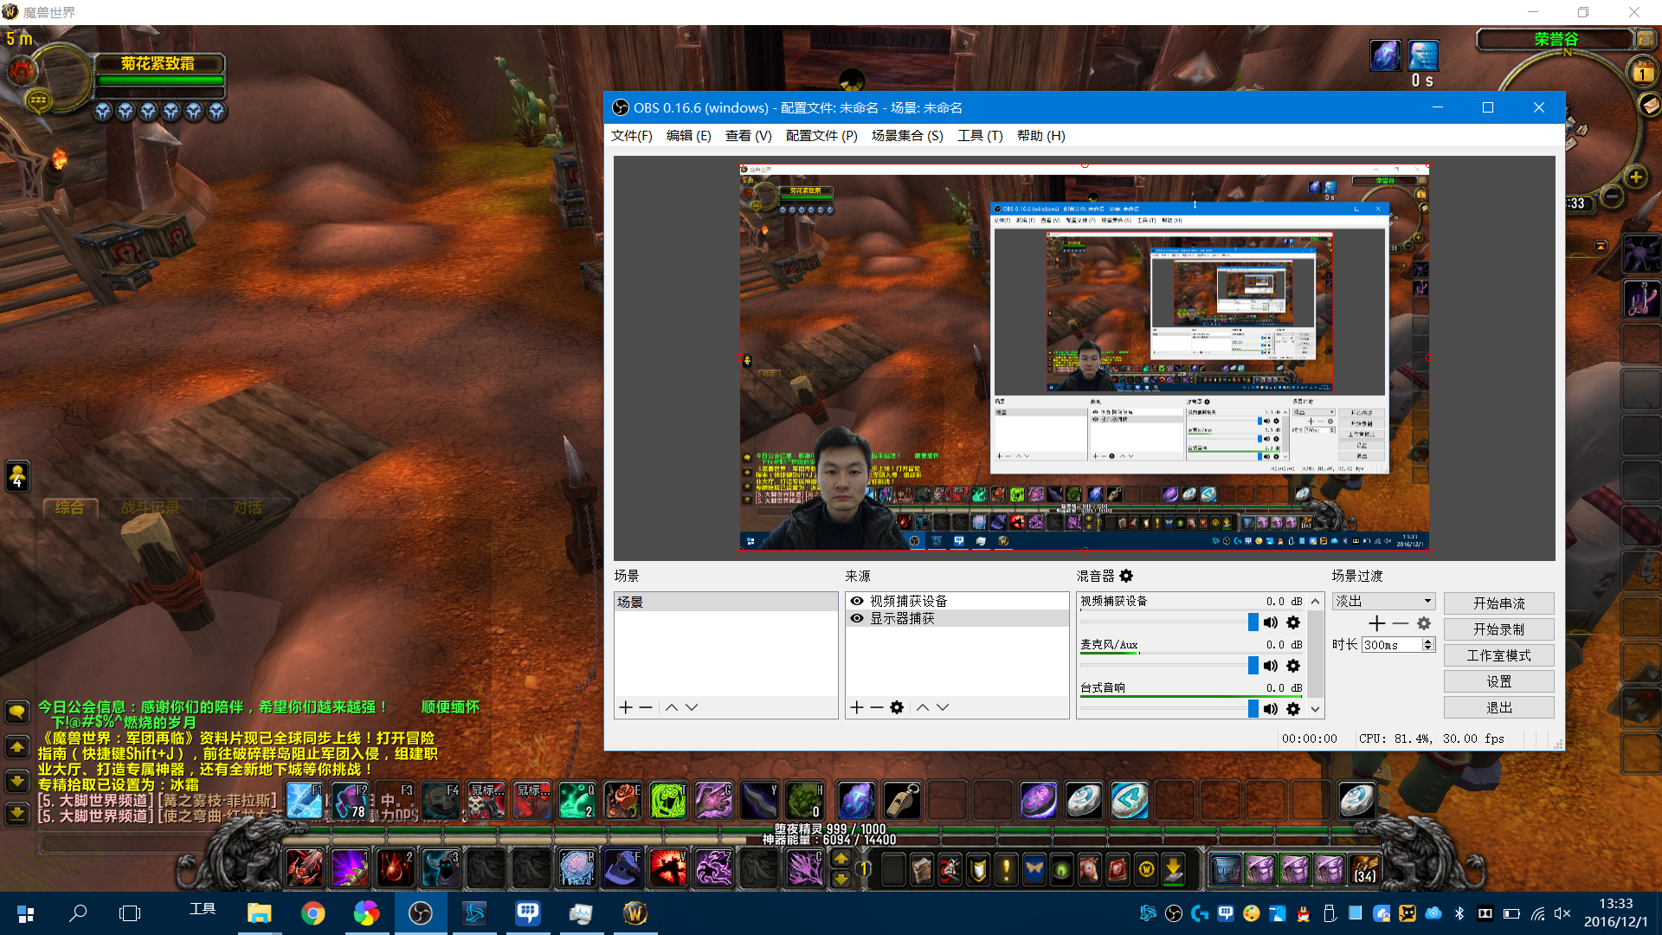Toggle visibility of 视频捕获设备 source
This screenshot has height=935, width=1662.
[x=857, y=601]
